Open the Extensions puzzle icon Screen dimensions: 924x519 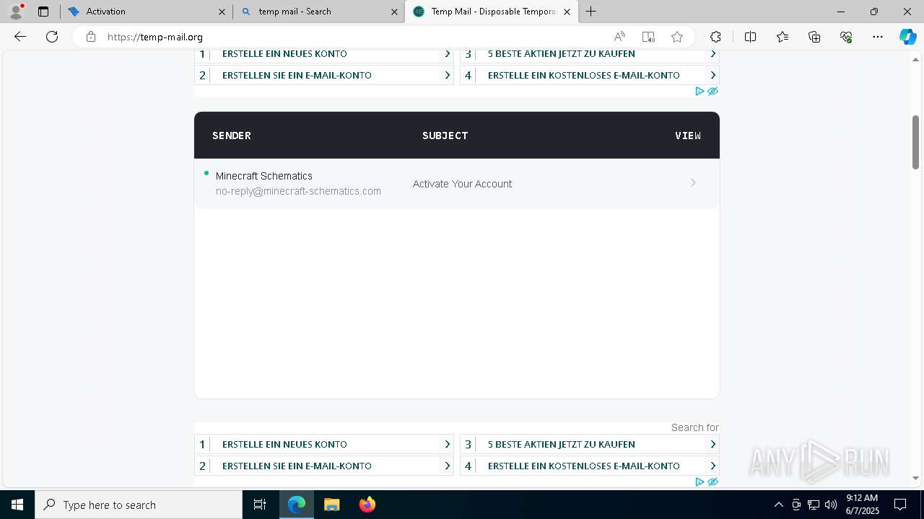pyautogui.click(x=715, y=37)
